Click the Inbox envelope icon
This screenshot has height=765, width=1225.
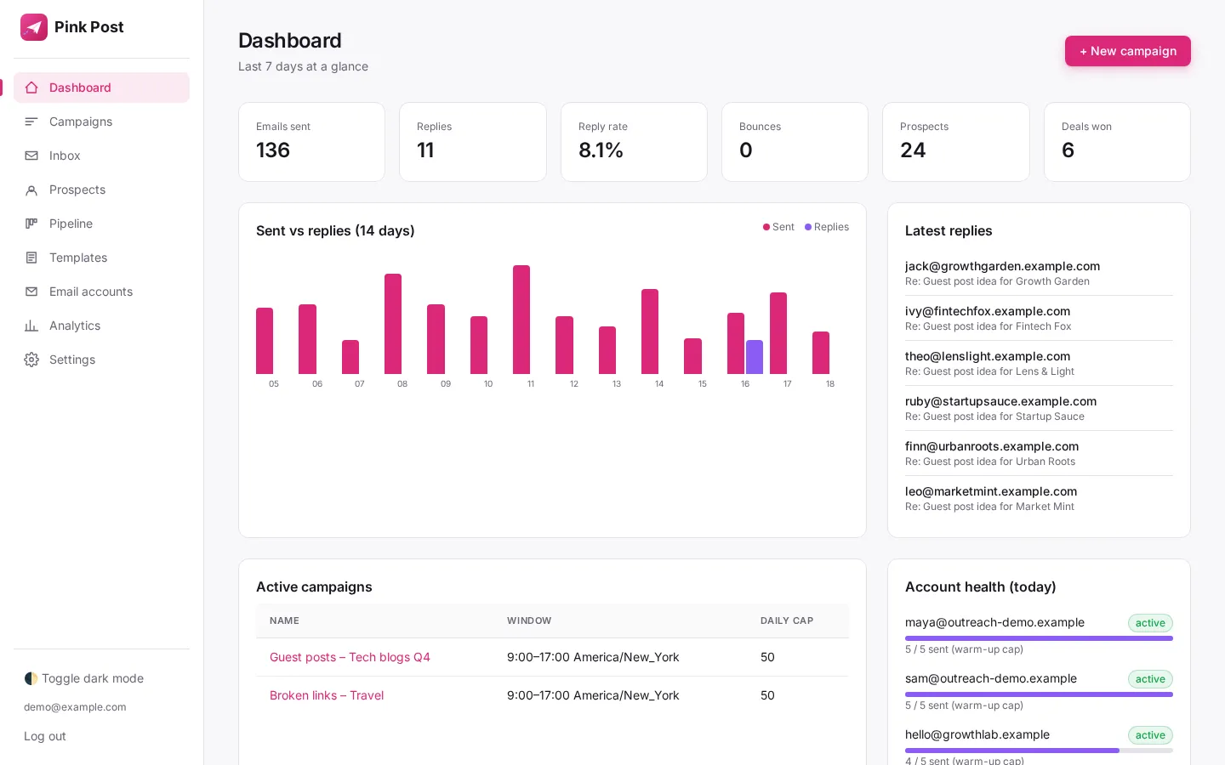click(31, 156)
